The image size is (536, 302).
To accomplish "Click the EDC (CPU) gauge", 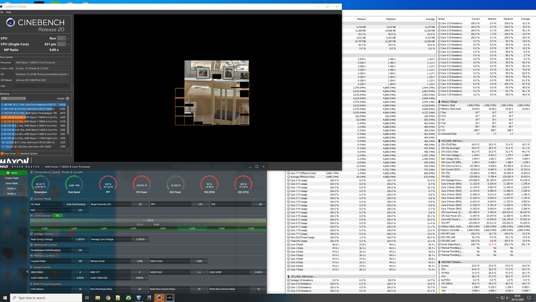I will tap(243, 185).
